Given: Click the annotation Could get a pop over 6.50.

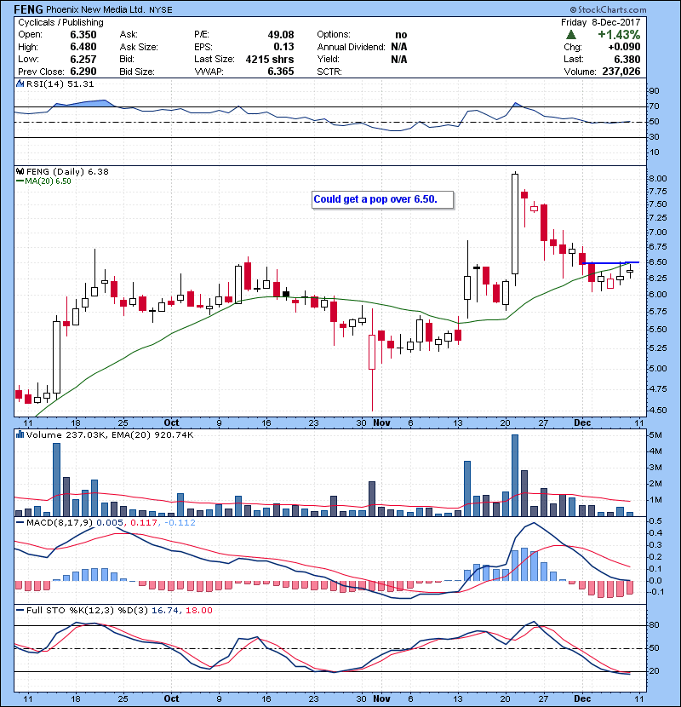Looking at the screenshot, I should [383, 199].
